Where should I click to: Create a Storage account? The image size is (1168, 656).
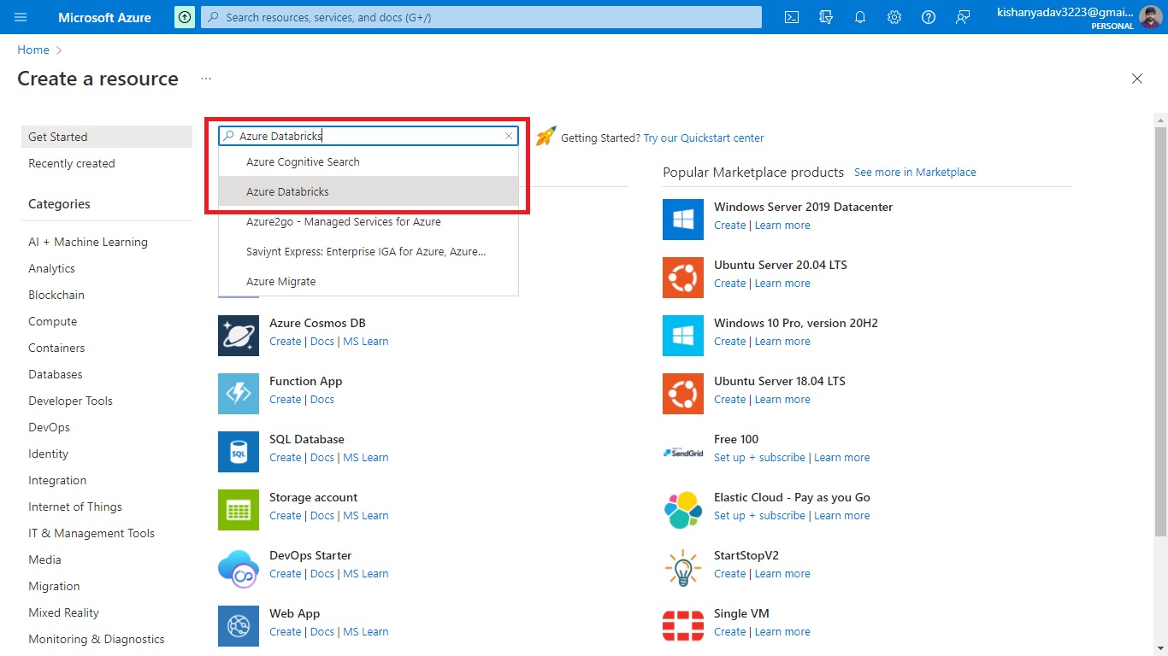(285, 515)
